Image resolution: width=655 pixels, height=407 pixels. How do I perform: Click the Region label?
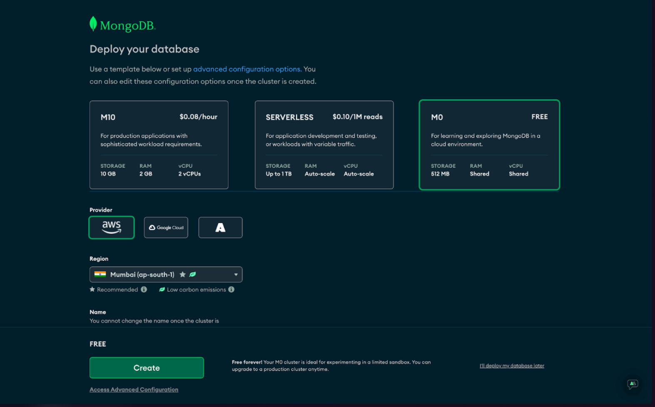(99, 259)
